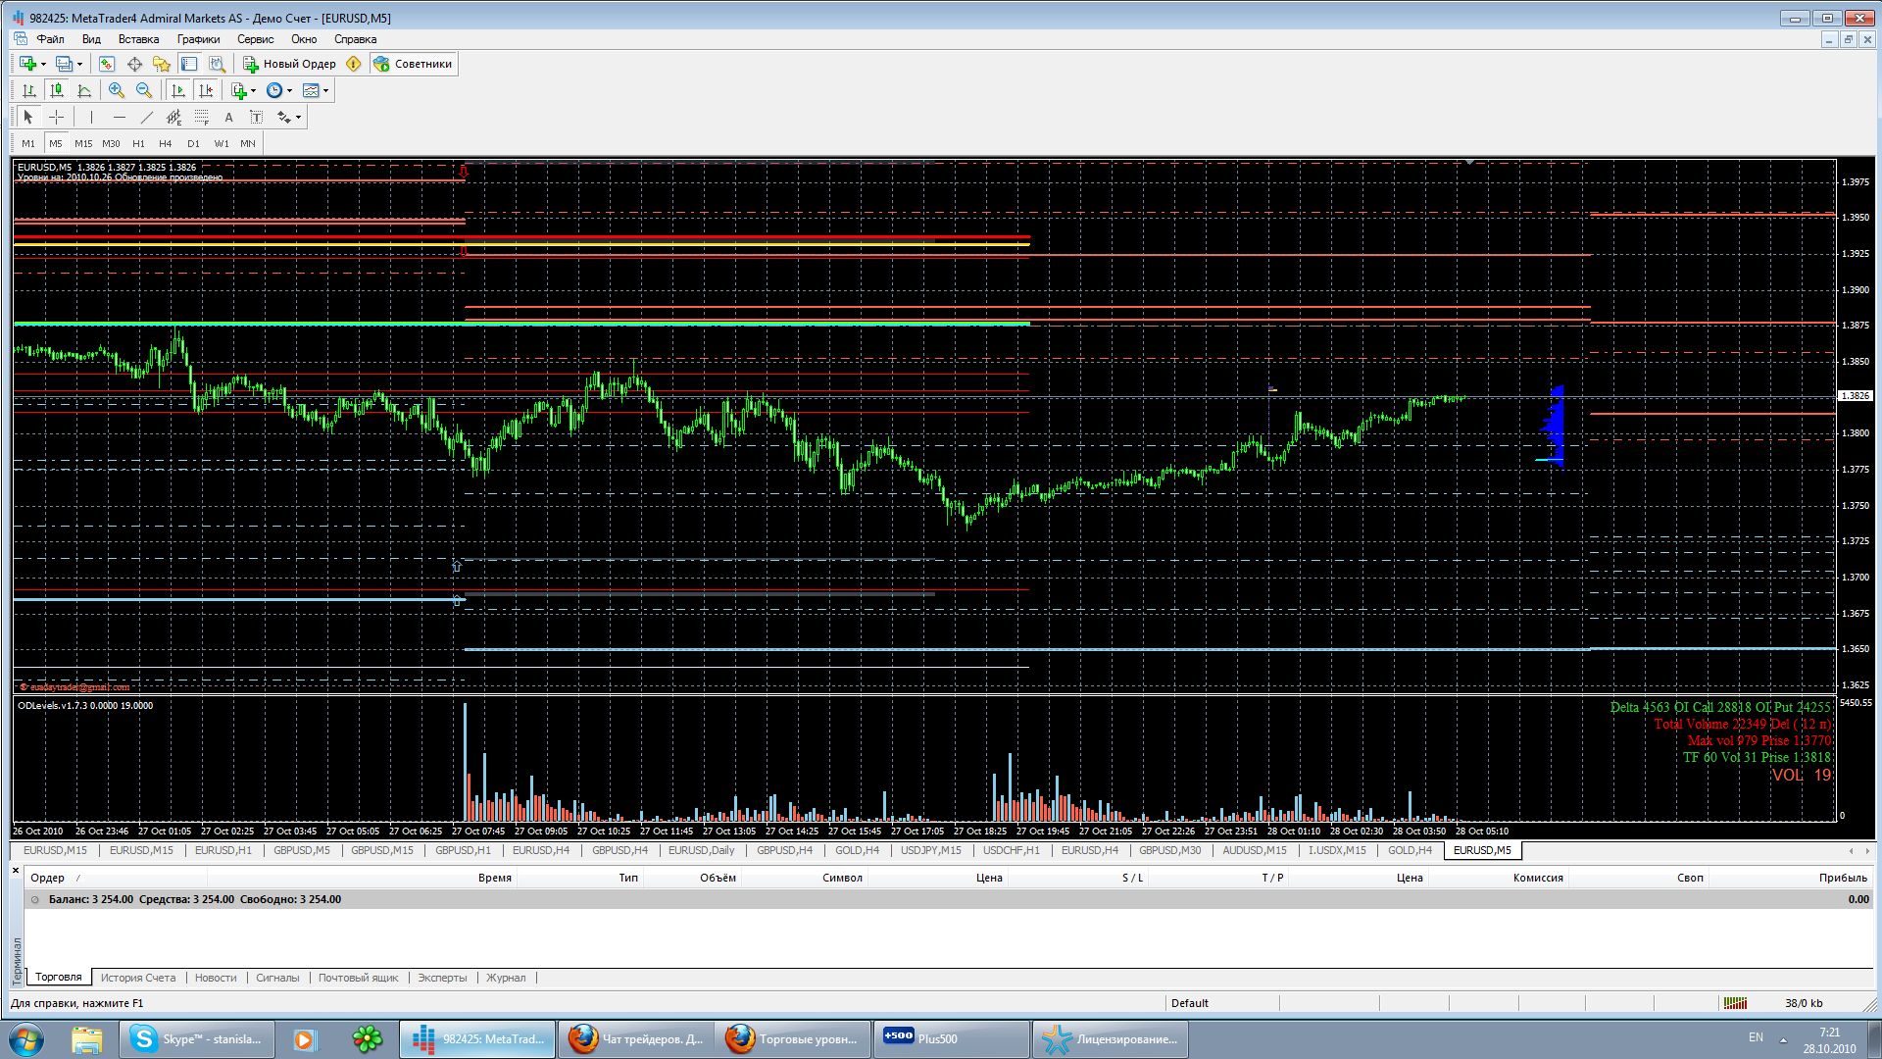Expand the new chart dropdown arrow
The width and height of the screenshot is (1882, 1059).
(43, 64)
